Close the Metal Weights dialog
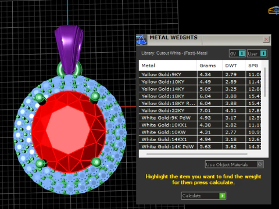 (x=266, y=39)
